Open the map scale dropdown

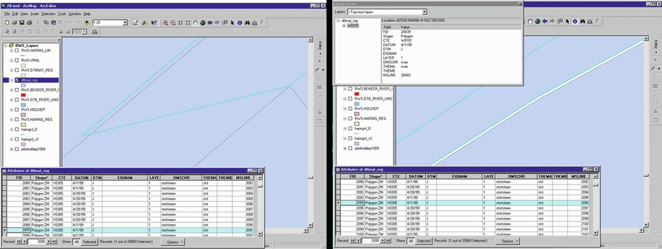pyautogui.click(x=125, y=23)
